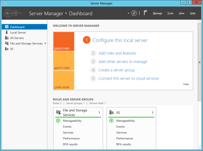Click Manageability status icon in File and Storage tile
203x151 pixels.
click(x=58, y=121)
